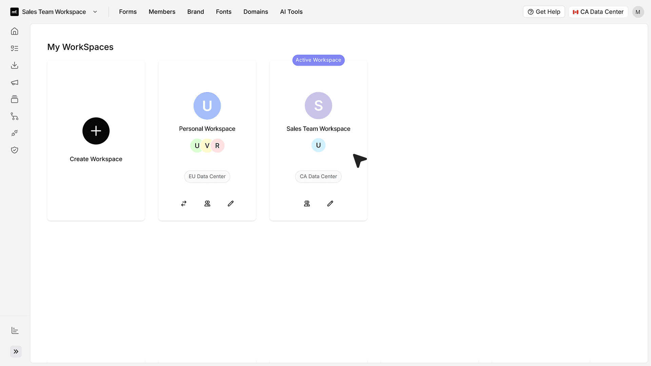Click the Get Help button

click(544, 12)
